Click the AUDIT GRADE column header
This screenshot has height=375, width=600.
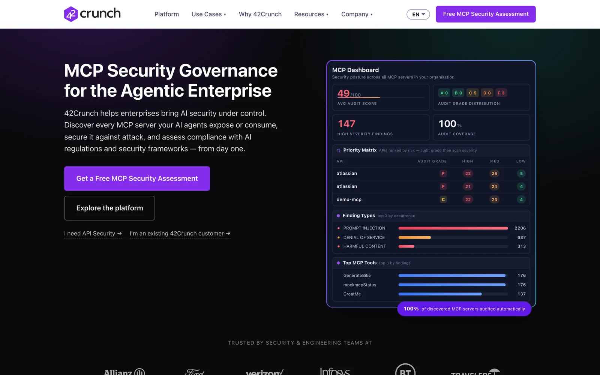tap(432, 161)
